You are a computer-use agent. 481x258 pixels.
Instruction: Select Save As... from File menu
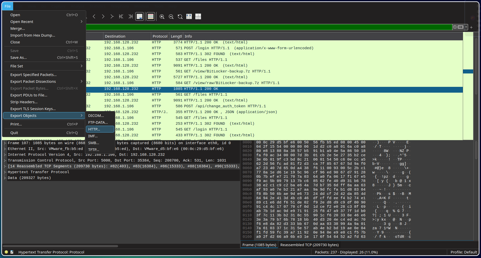18,58
